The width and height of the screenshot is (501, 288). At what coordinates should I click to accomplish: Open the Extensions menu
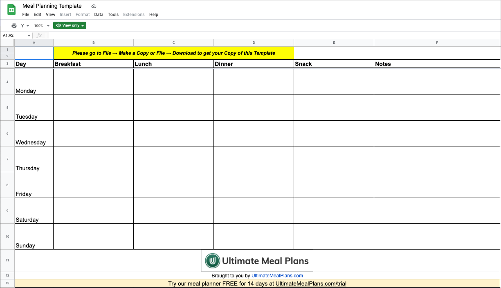134,14
